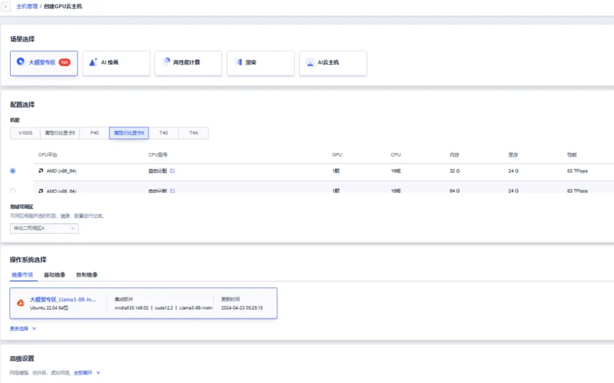Select the P40 machine type button
Image resolution: width=614 pixels, height=383 pixels.
[94, 133]
